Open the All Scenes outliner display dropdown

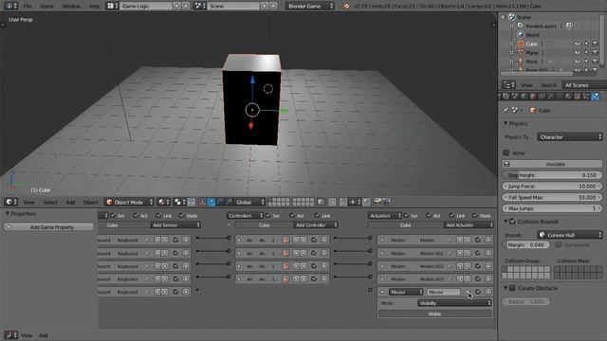584,85
